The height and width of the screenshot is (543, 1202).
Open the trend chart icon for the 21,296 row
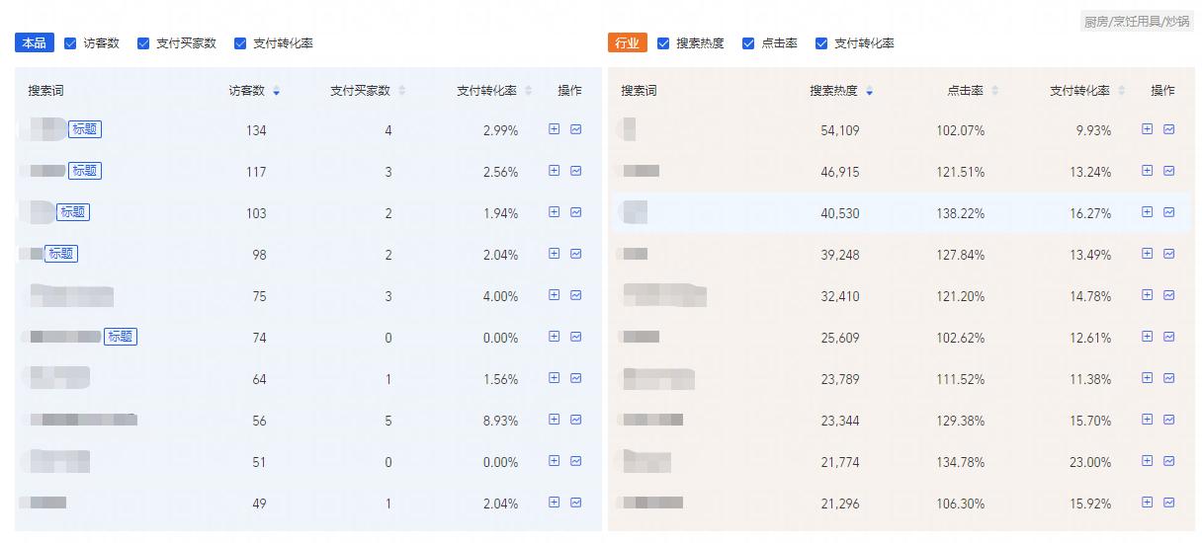[1169, 503]
